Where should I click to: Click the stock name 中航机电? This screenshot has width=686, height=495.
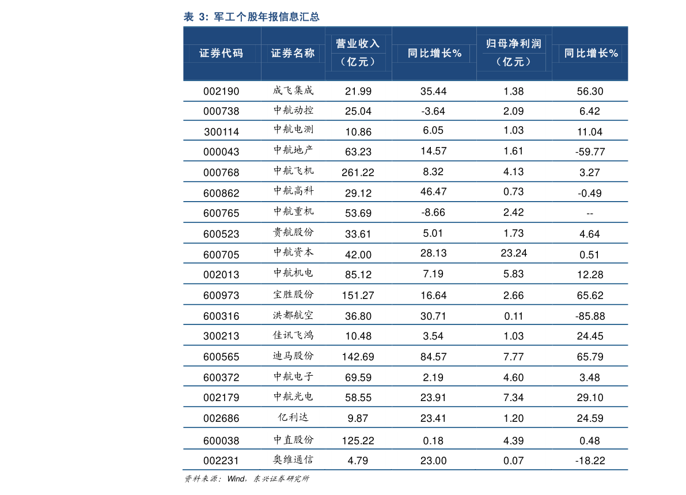point(293,273)
